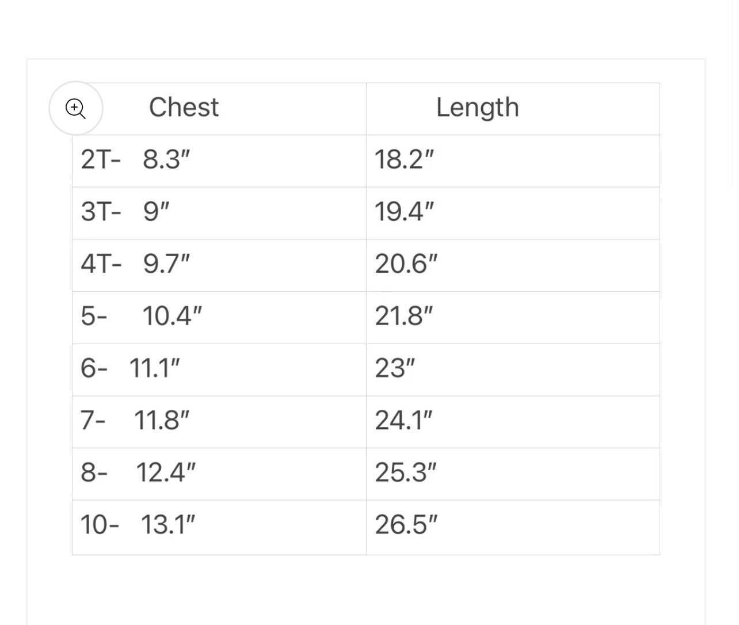Click the magnifier zoom-in icon

(x=75, y=108)
